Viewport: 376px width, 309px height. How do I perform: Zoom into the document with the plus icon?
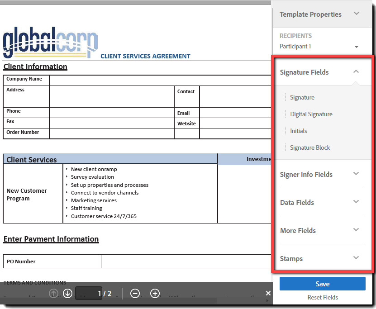point(155,294)
